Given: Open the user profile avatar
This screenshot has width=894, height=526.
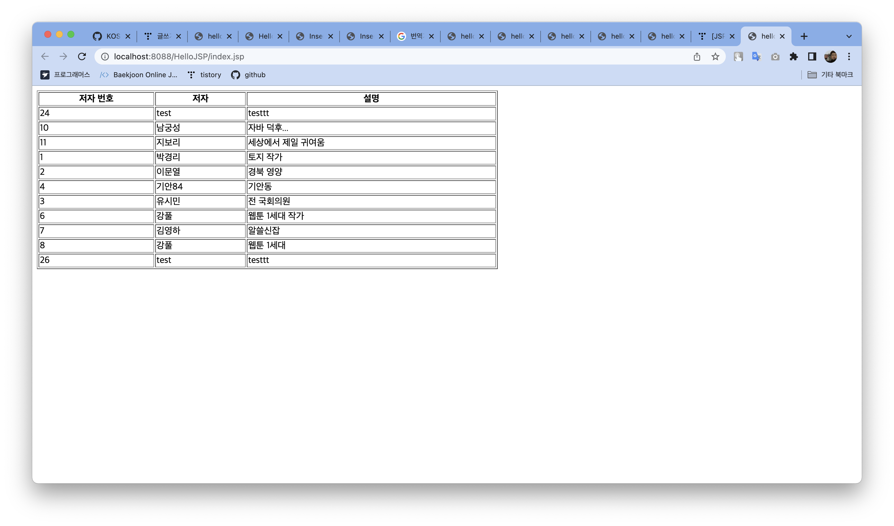Looking at the screenshot, I should pos(831,56).
